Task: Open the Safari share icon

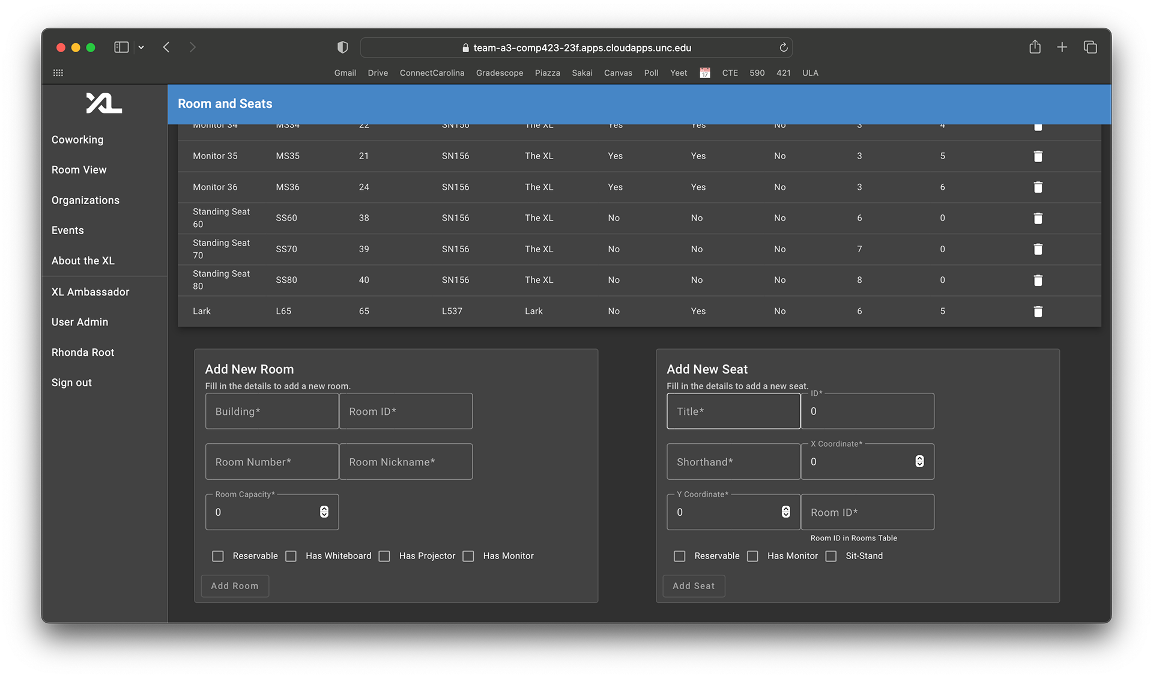Action: [x=1034, y=47]
